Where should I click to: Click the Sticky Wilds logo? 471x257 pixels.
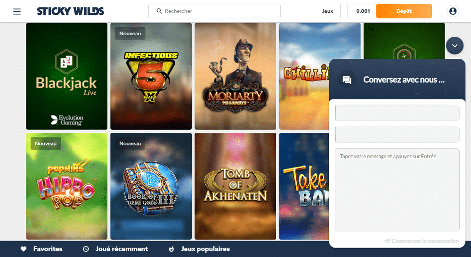(71, 11)
